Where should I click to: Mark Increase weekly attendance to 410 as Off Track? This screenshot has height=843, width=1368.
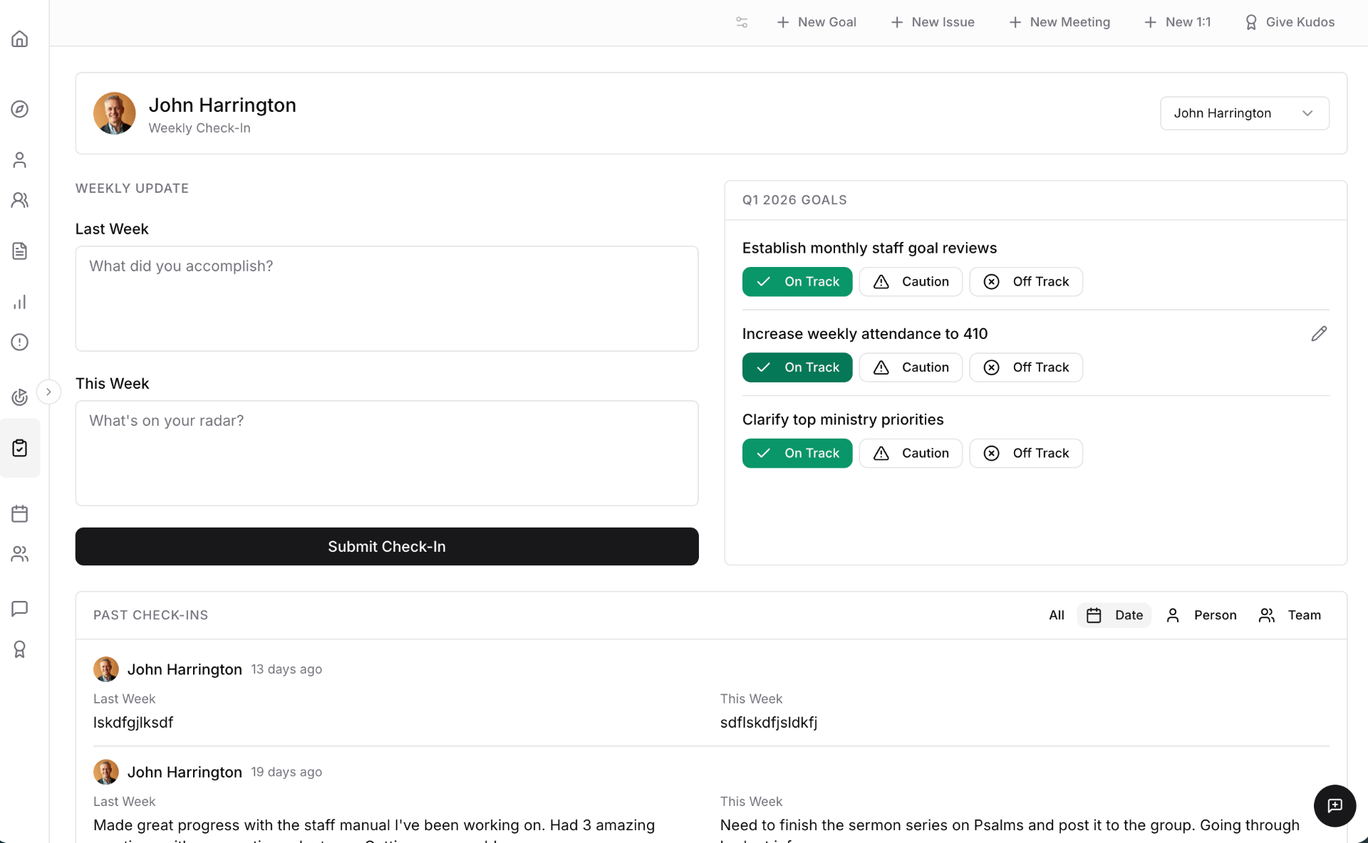1026,367
